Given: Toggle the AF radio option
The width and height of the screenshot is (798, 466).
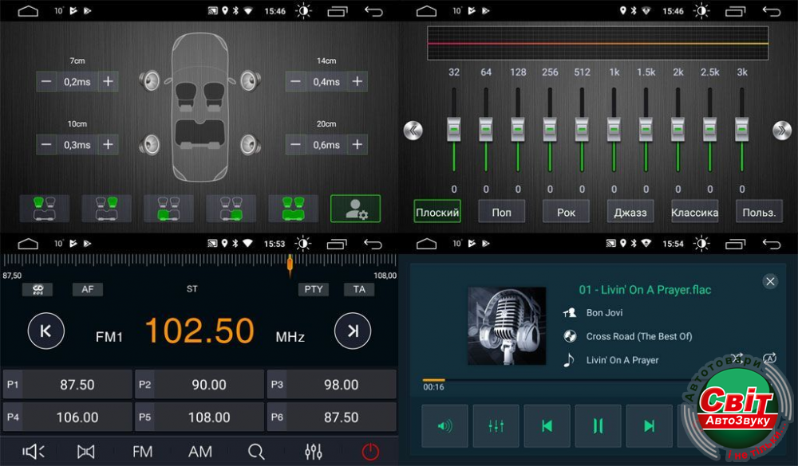Looking at the screenshot, I should tap(87, 289).
